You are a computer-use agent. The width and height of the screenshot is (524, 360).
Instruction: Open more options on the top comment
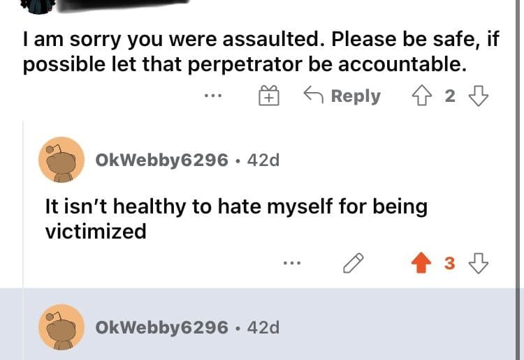[212, 96]
